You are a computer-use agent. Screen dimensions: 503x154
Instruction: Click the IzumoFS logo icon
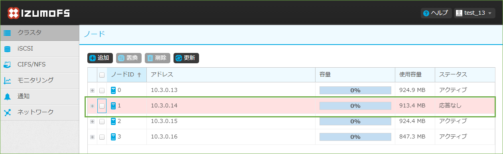coord(14,13)
